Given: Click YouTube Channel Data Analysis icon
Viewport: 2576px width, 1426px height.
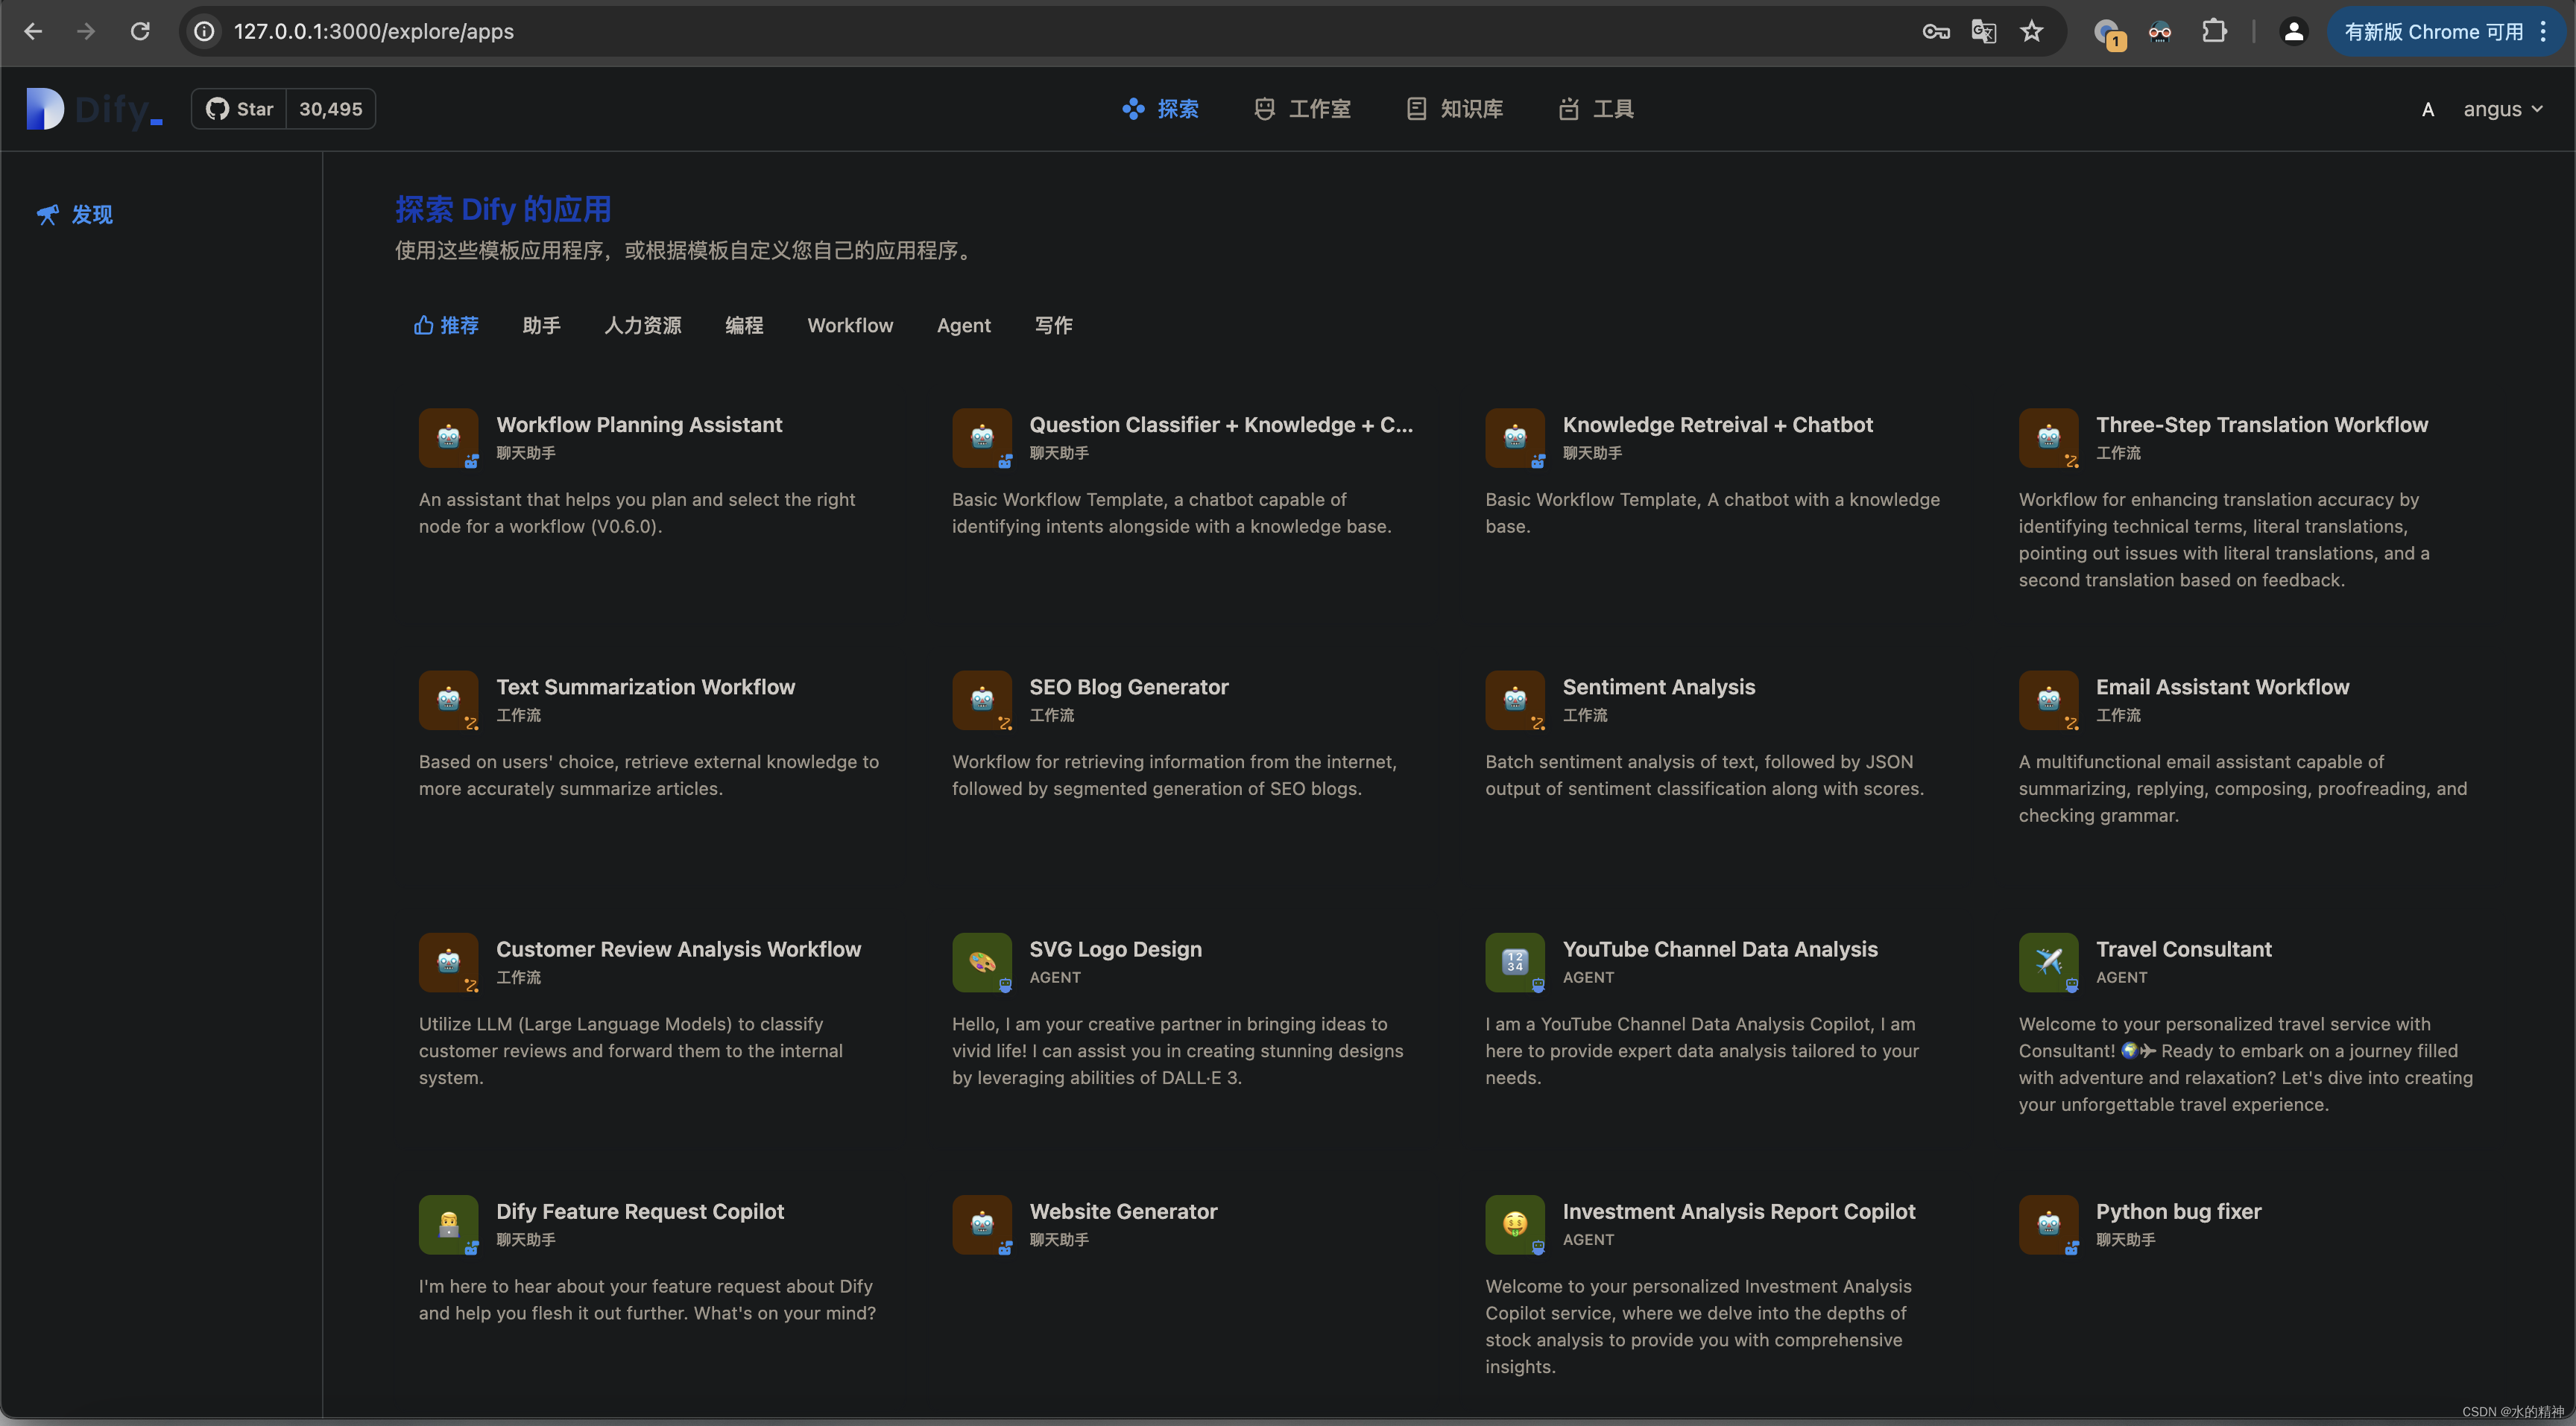Looking at the screenshot, I should click(x=1514, y=963).
